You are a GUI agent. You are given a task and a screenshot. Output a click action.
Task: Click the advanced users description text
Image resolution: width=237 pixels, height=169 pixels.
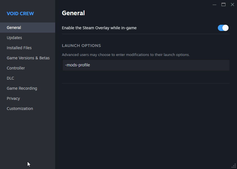[x=126, y=55]
